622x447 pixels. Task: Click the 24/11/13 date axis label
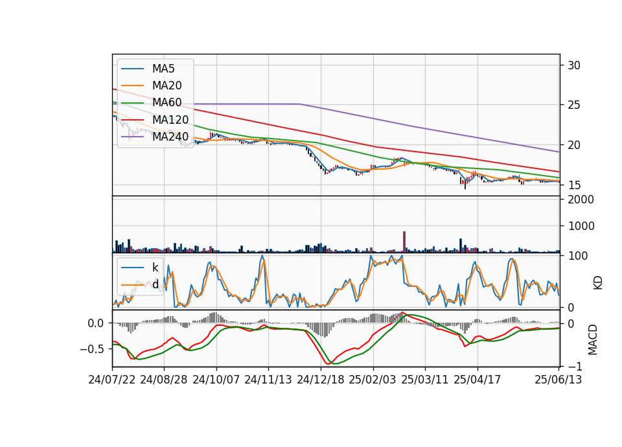268,380
